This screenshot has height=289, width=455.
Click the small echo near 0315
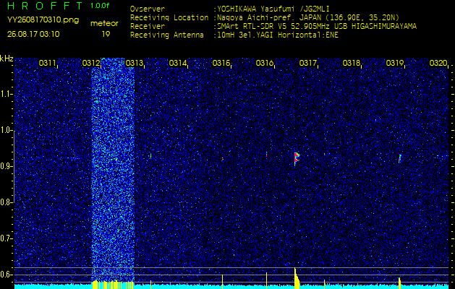click(x=223, y=159)
